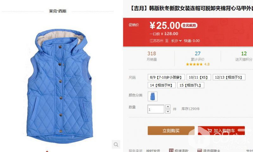This screenshot has width=253, height=152.
Task: Click the magnifier zoom icon on product image
Action: click(x=116, y=144)
